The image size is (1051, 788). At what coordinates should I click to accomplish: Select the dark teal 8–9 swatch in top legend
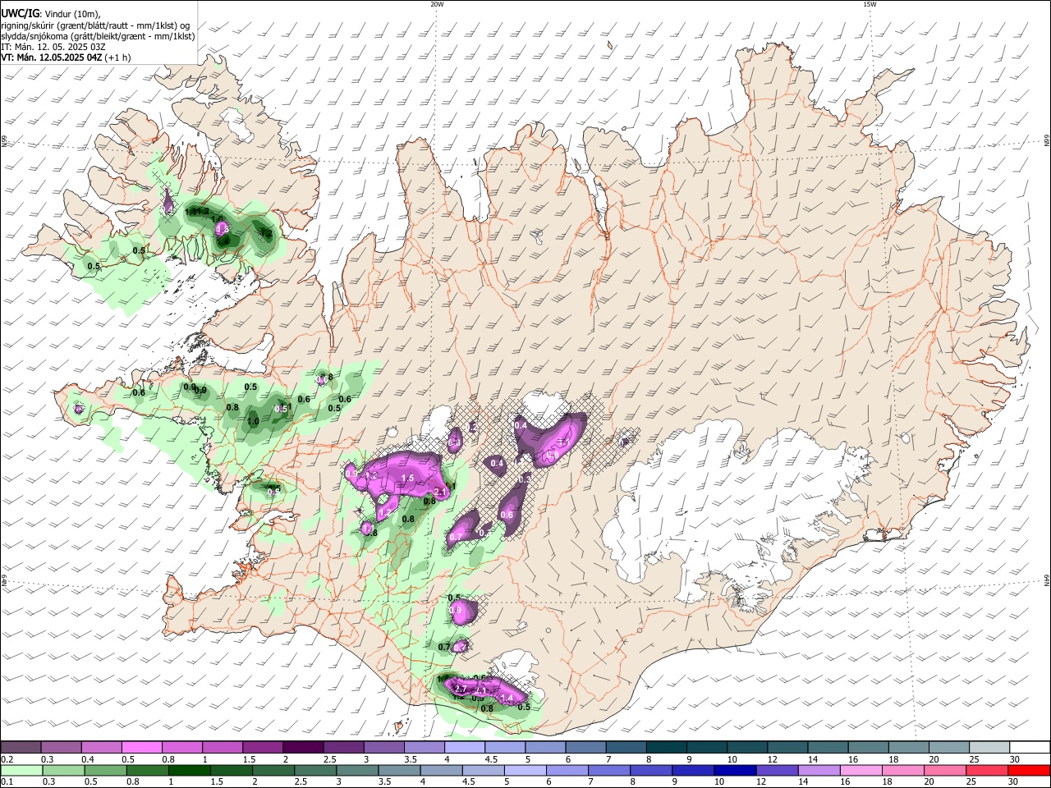click(x=666, y=747)
